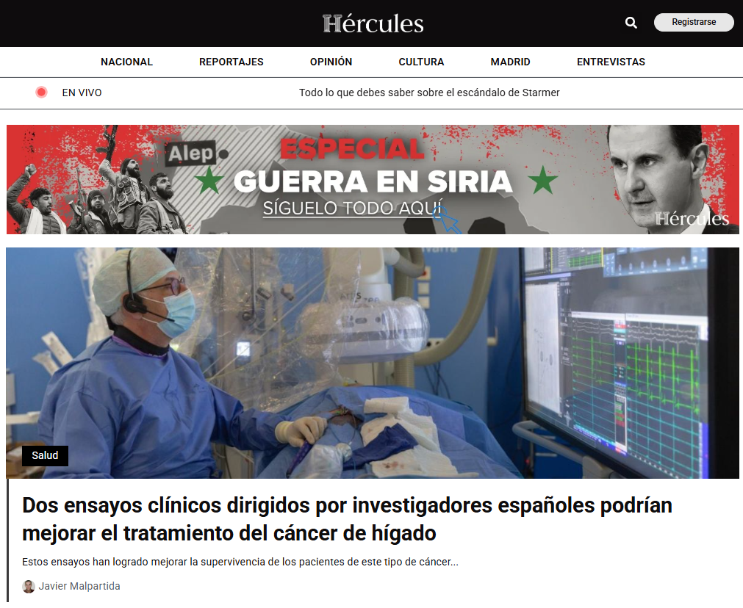Open the Starmer scandal live headline
Image resolution: width=743 pixels, height=608 pixels.
coord(429,93)
